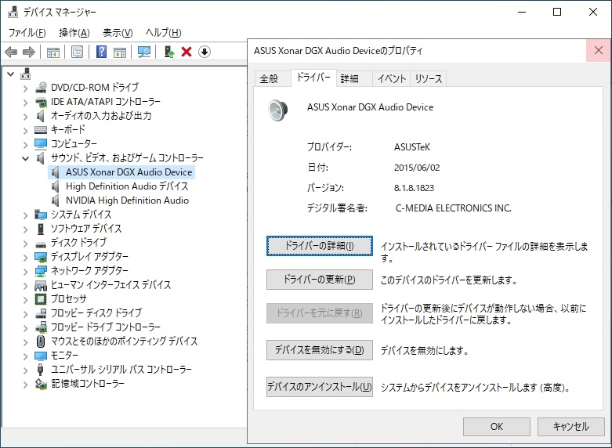Switch to the イベント tab
The image size is (612, 448).
coord(392,79)
